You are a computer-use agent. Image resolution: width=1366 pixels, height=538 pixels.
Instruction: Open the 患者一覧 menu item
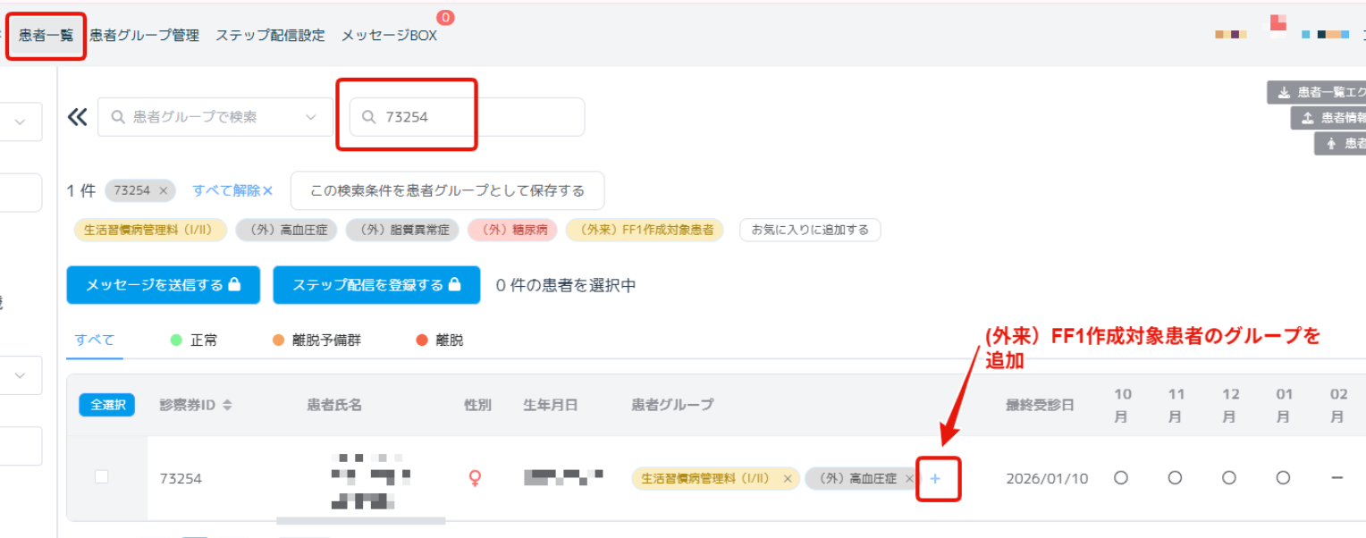click(x=46, y=36)
